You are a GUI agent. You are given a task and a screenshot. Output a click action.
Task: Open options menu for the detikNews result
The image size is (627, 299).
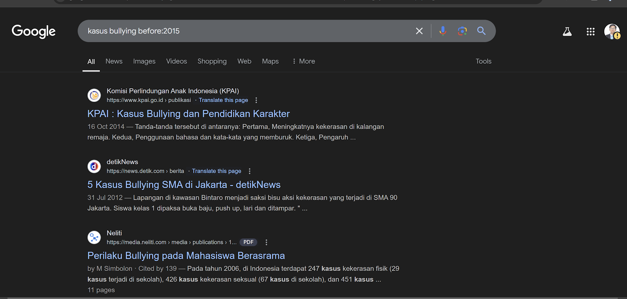(x=250, y=171)
